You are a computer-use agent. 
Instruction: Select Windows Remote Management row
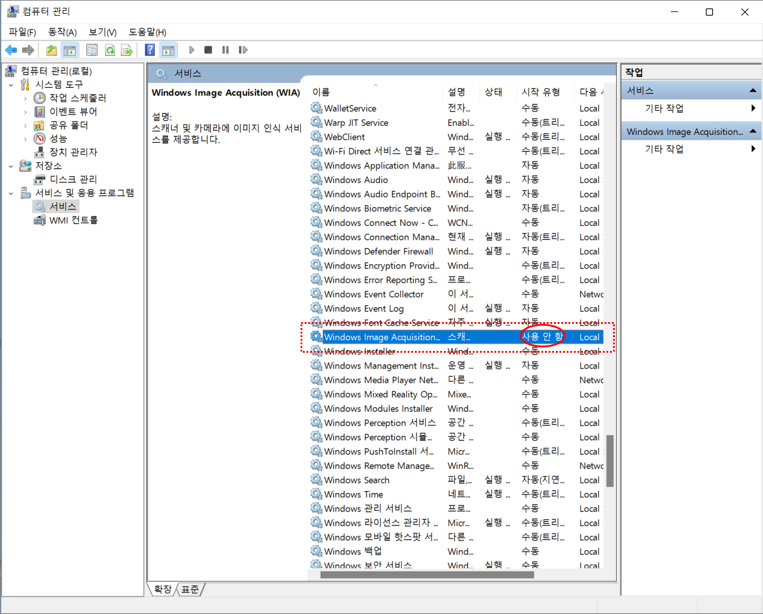click(x=456, y=466)
